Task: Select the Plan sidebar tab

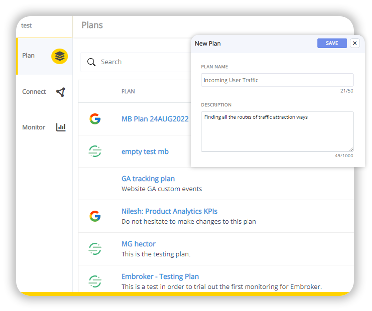Action: 29,56
